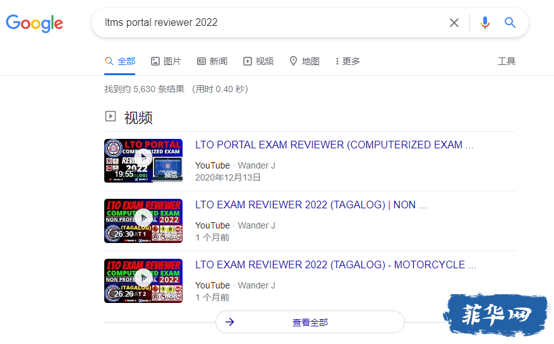Click the video section icon beside 视频 heading

coord(111,116)
